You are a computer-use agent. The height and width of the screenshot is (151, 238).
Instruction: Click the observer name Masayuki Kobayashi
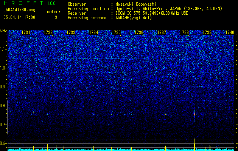pos(136,4)
